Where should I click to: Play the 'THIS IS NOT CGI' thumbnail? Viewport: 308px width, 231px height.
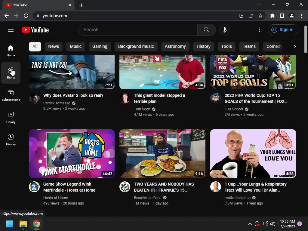tap(72, 72)
